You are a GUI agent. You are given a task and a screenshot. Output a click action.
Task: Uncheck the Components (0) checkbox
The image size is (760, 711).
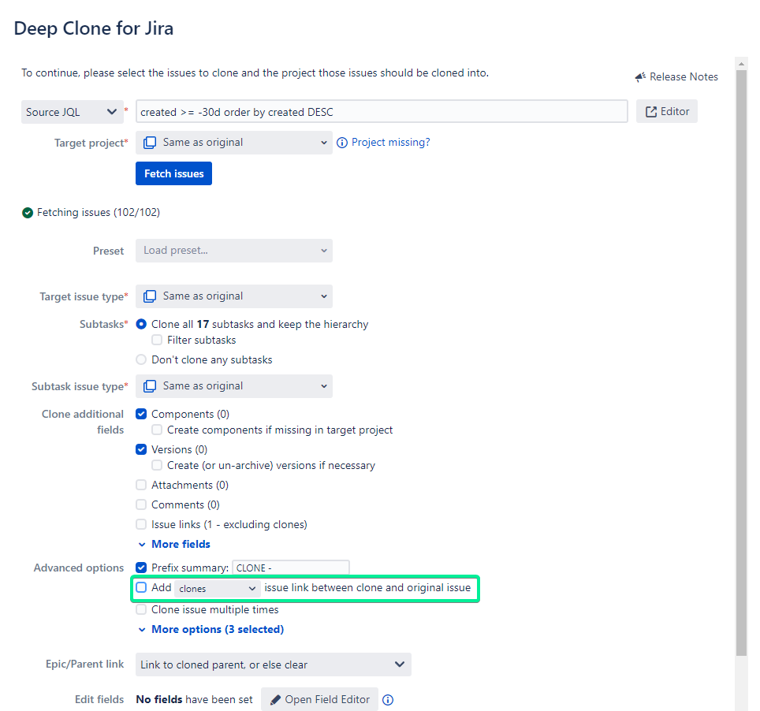point(141,414)
